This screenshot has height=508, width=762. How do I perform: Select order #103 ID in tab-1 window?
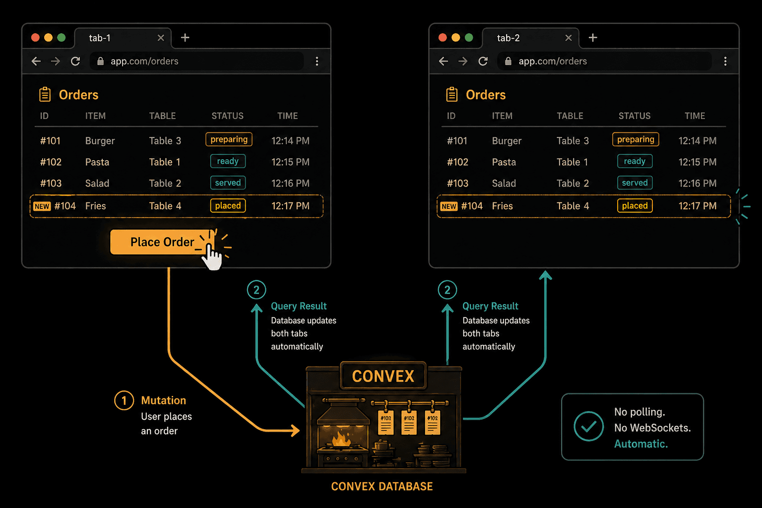51,184
